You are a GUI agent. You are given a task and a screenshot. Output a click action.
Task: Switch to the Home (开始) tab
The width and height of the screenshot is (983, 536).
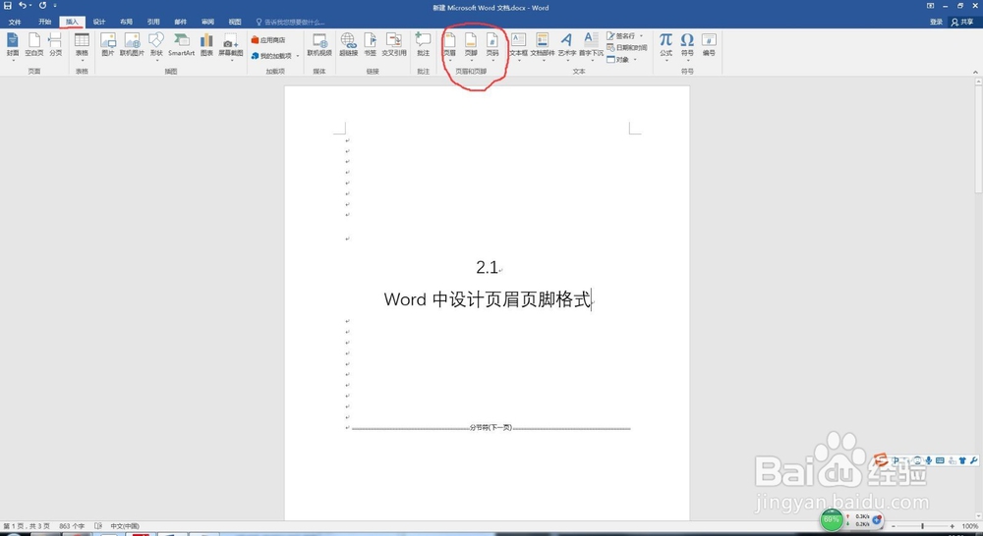click(x=44, y=22)
